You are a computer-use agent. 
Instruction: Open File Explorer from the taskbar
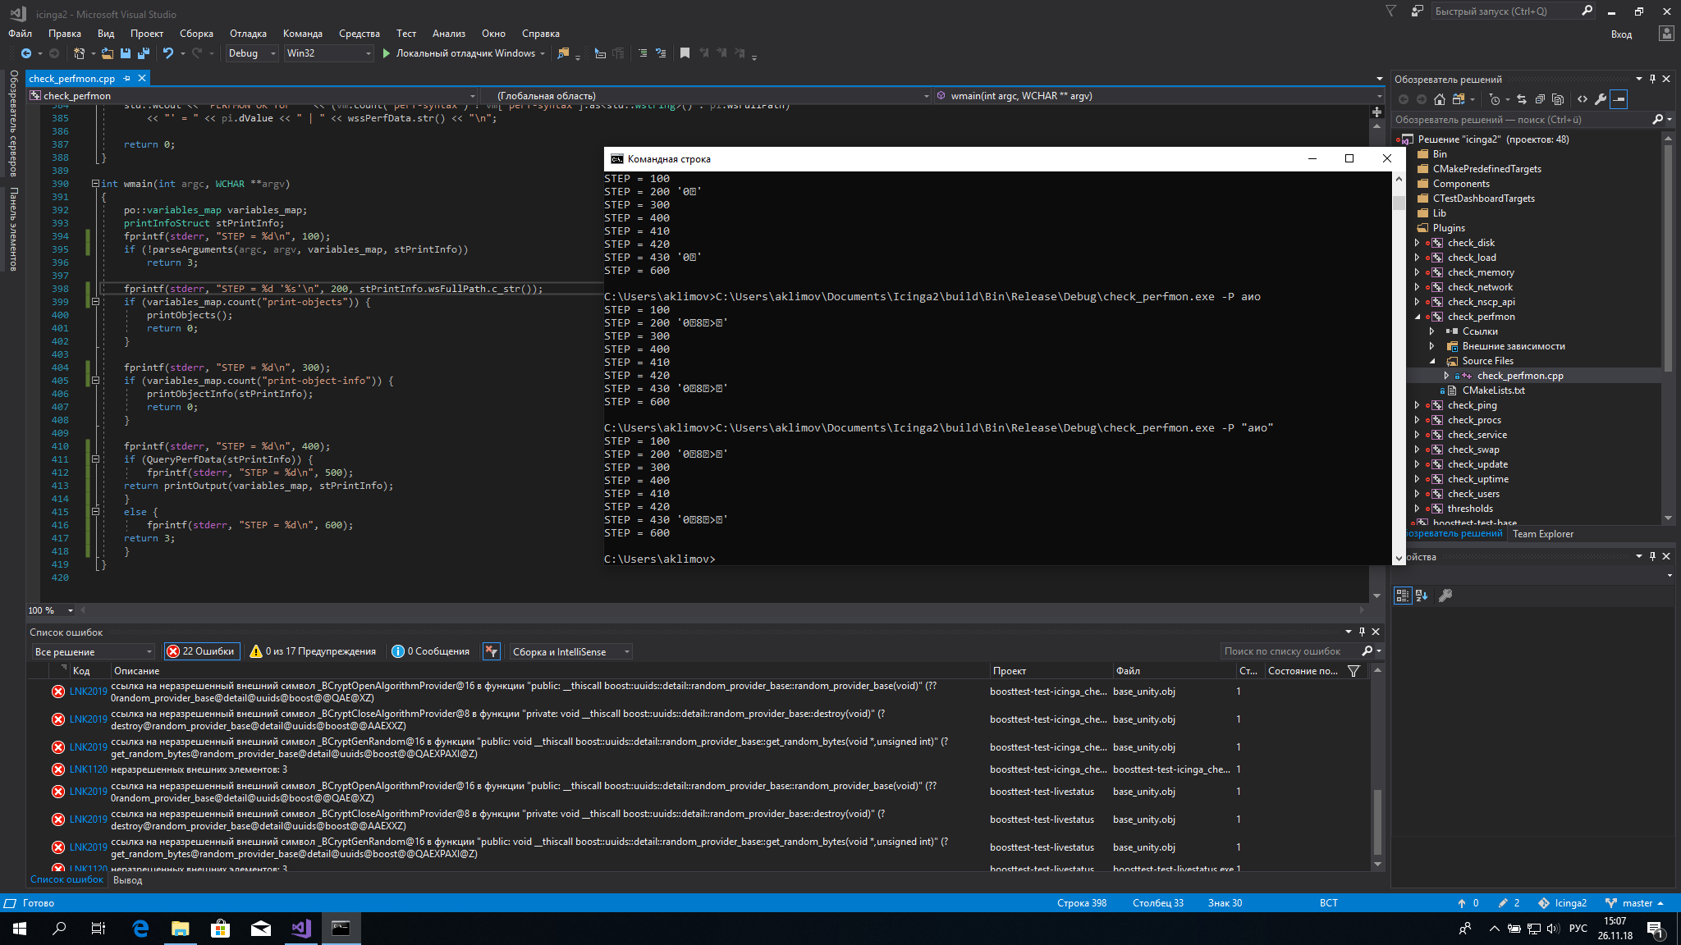coord(180,928)
